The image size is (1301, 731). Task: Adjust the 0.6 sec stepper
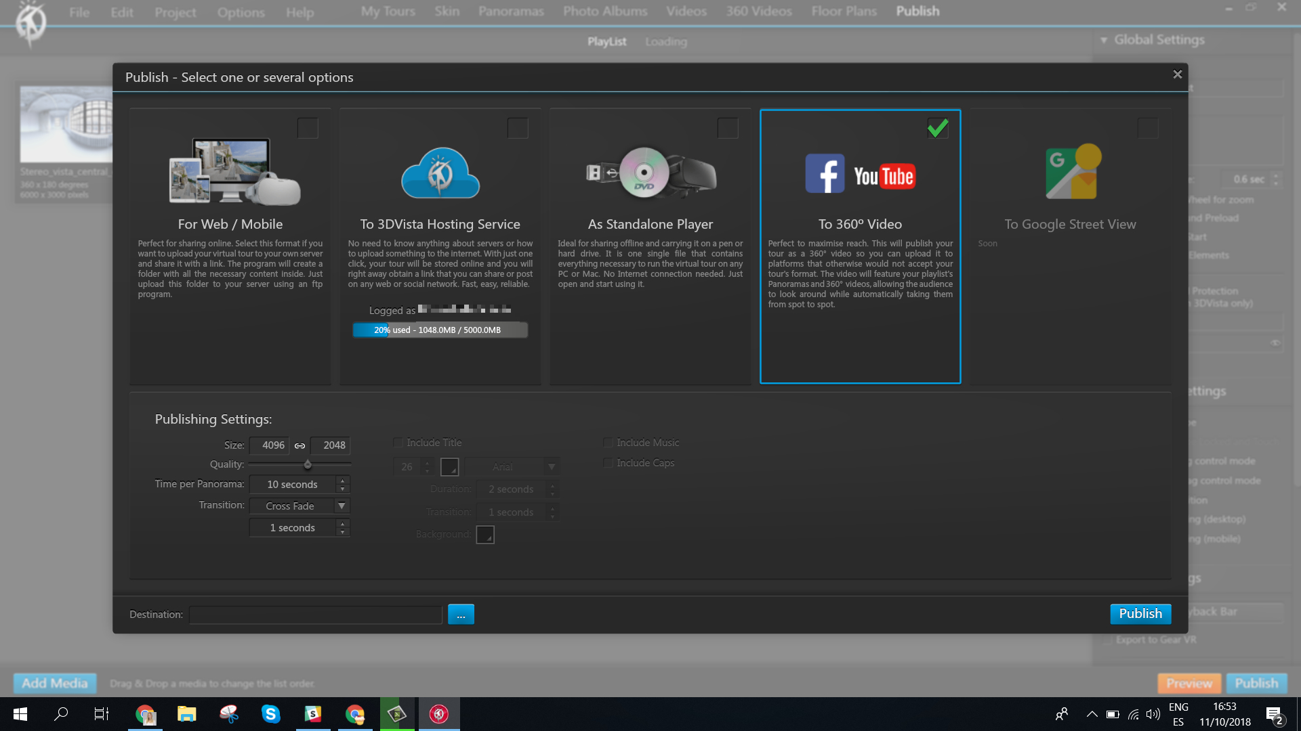(1276, 179)
